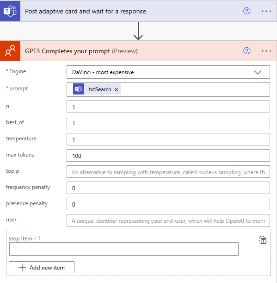Switch stop input to entire array mode
Screen dimensions: 277x283
tap(263, 240)
